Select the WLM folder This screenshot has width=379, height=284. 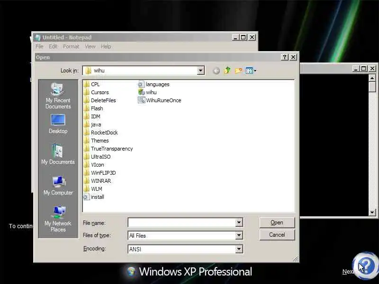coord(93,189)
